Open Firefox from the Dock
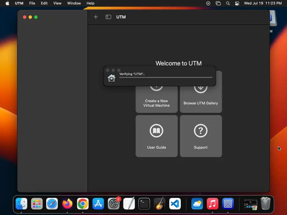Image resolution: width=287 pixels, height=215 pixels. click(x=67, y=204)
